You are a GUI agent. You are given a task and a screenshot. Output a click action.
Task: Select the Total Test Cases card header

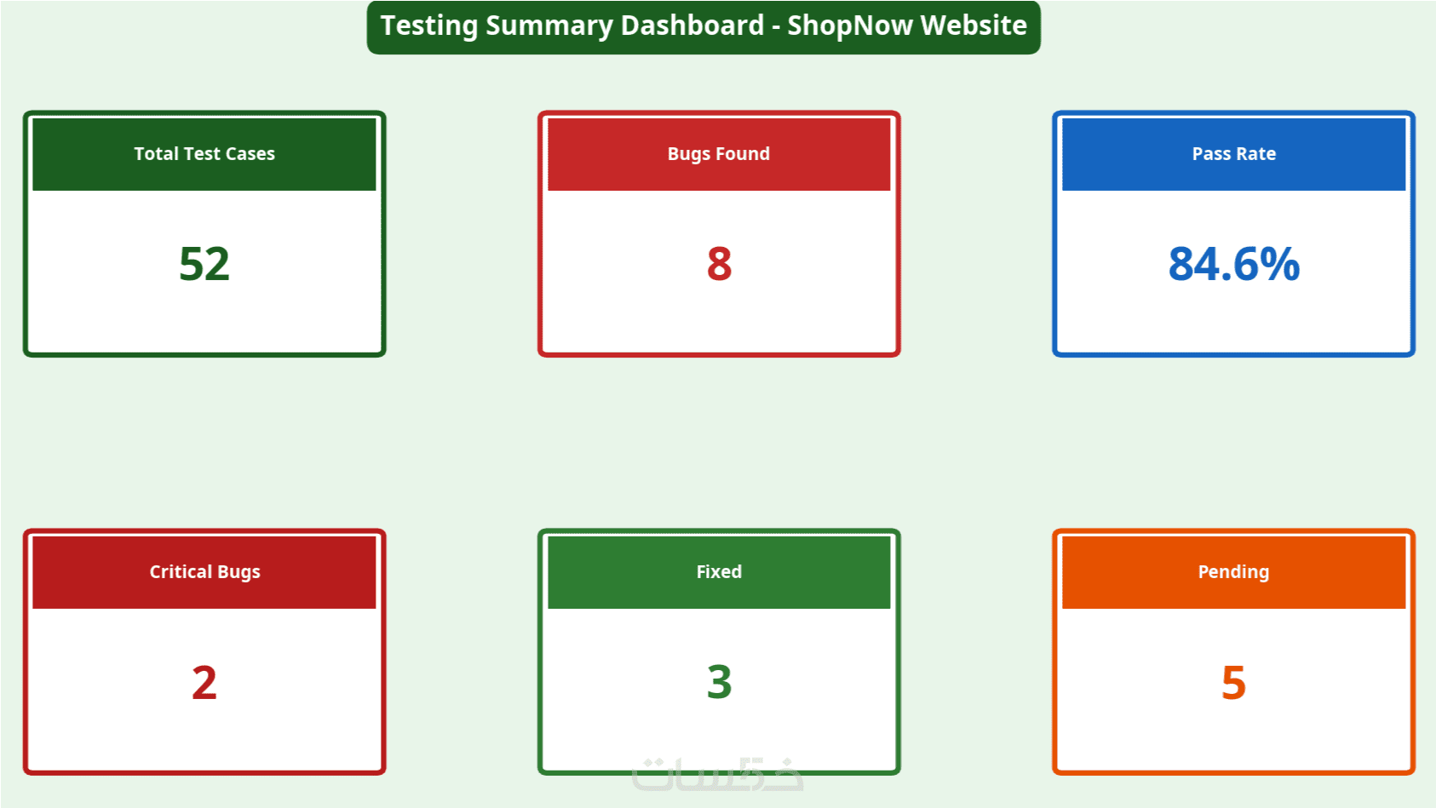204,154
